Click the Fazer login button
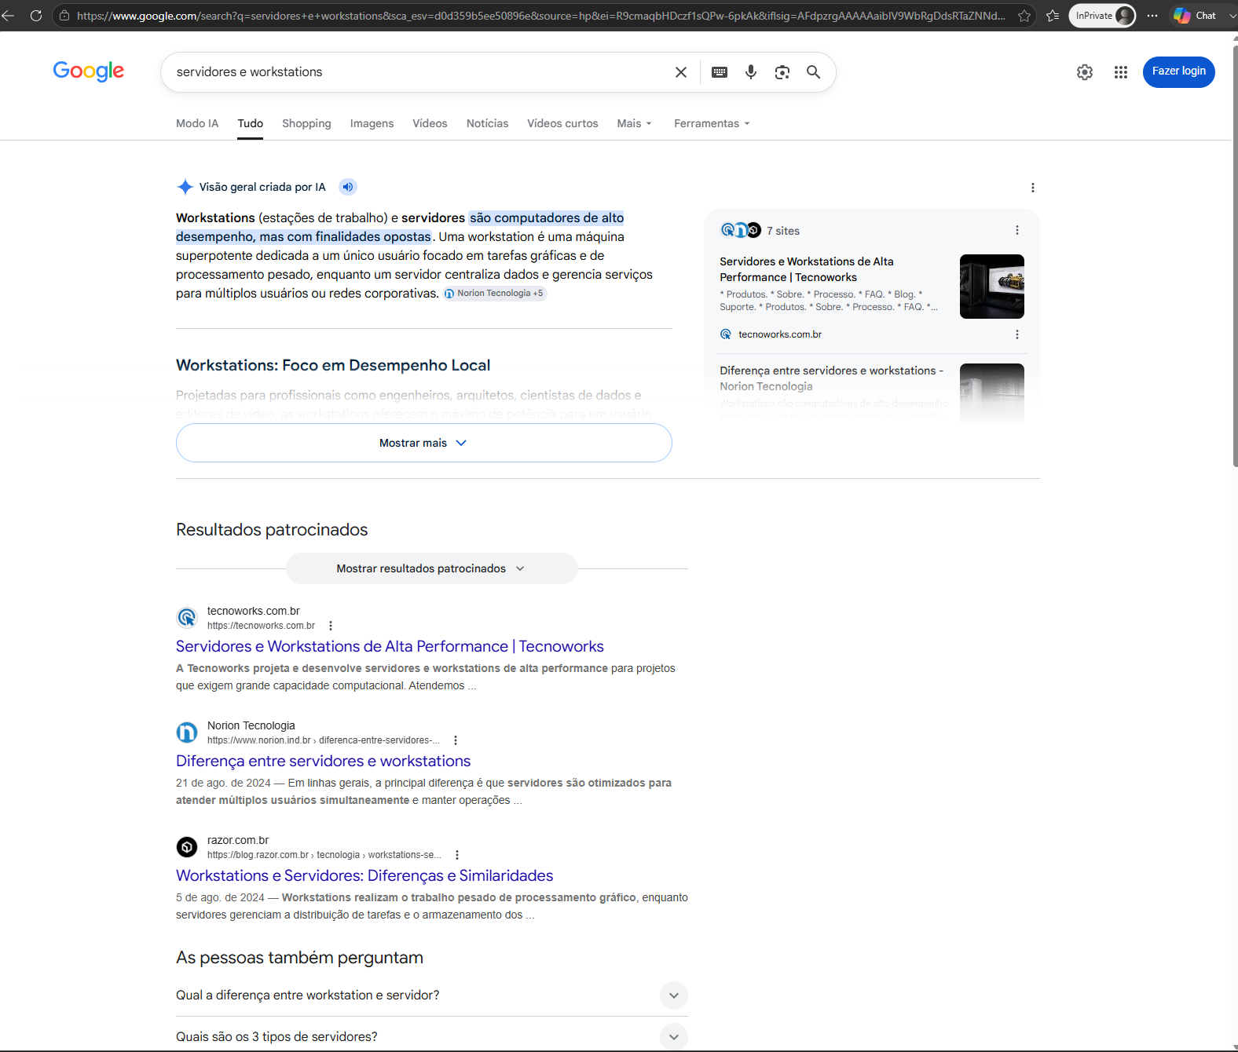Screen dimensions: 1238x1052 point(1178,71)
